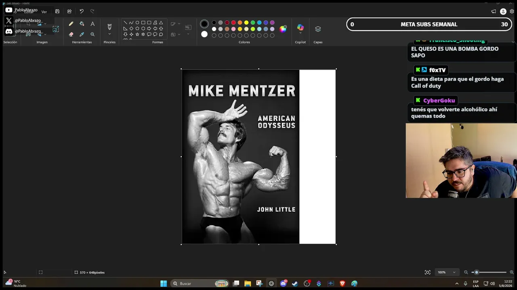This screenshot has width=517, height=290.
Task: Pick the yellow color swatch
Action: [246, 23]
